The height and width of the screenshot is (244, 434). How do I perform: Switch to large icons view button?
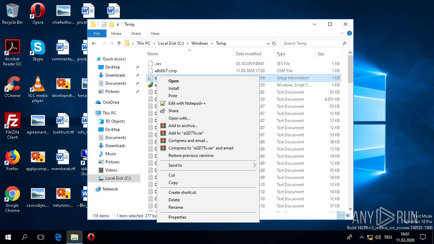point(348,216)
